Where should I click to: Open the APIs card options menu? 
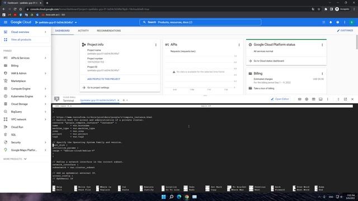point(239,45)
